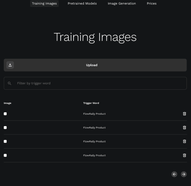Tick the second row's checkbox
Image resolution: width=191 pixels, height=186 pixels.
pyautogui.click(x=5, y=127)
